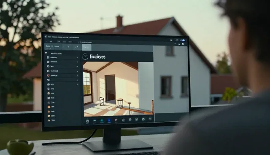Expand the seventh sidebar row's dropdown arrow
This screenshot has height=155, width=270.
(78, 84)
